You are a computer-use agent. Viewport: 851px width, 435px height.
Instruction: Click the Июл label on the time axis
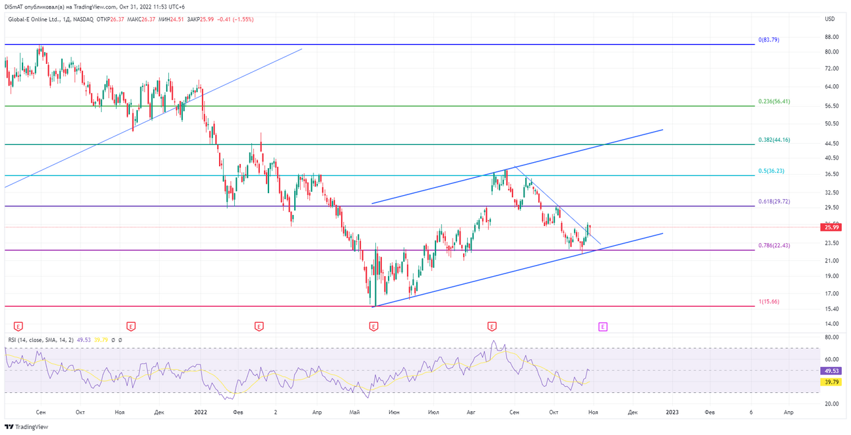(433, 412)
